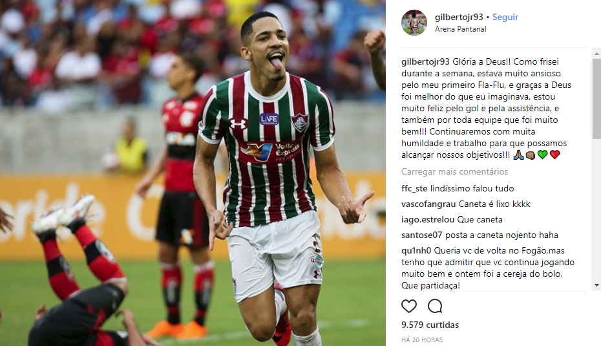This screenshot has width=601, height=346.
Task: Open gilbertojr93 username in post header
Action: tap(459, 17)
